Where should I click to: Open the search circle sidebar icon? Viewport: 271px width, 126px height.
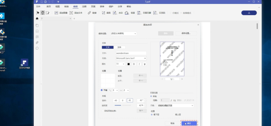(37, 48)
